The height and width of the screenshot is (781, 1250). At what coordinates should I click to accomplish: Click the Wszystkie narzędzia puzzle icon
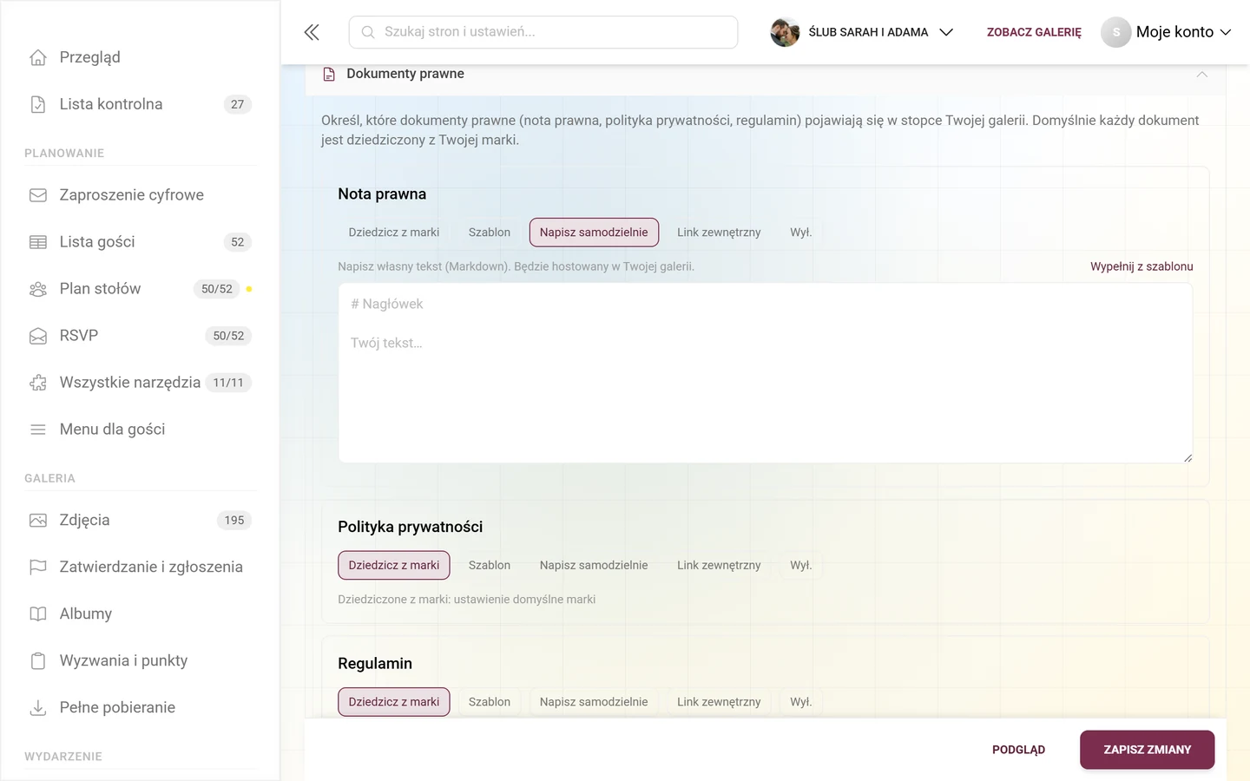tap(38, 383)
